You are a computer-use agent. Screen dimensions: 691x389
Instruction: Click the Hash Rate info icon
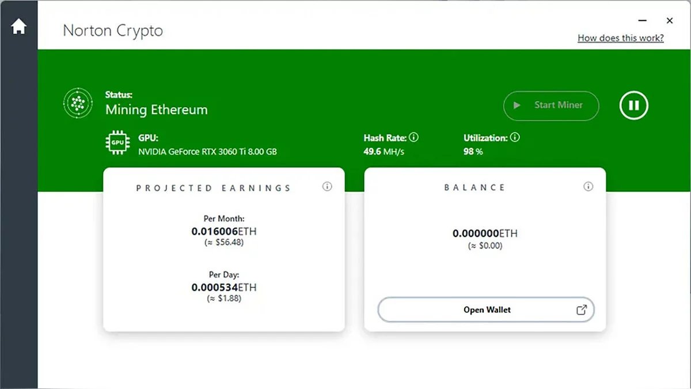(413, 138)
